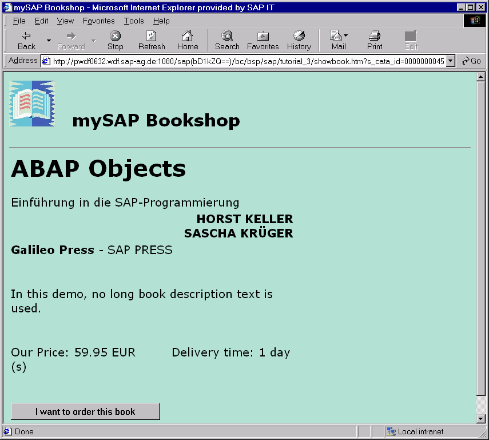
Task: Click the Local intranet zone status icon
Action: pyautogui.click(x=392, y=431)
